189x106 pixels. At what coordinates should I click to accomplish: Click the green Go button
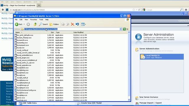point(126,29)
